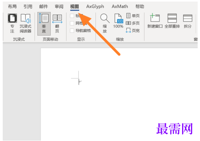
Task: Choose 页宽 page width zoom
Action: point(133,30)
